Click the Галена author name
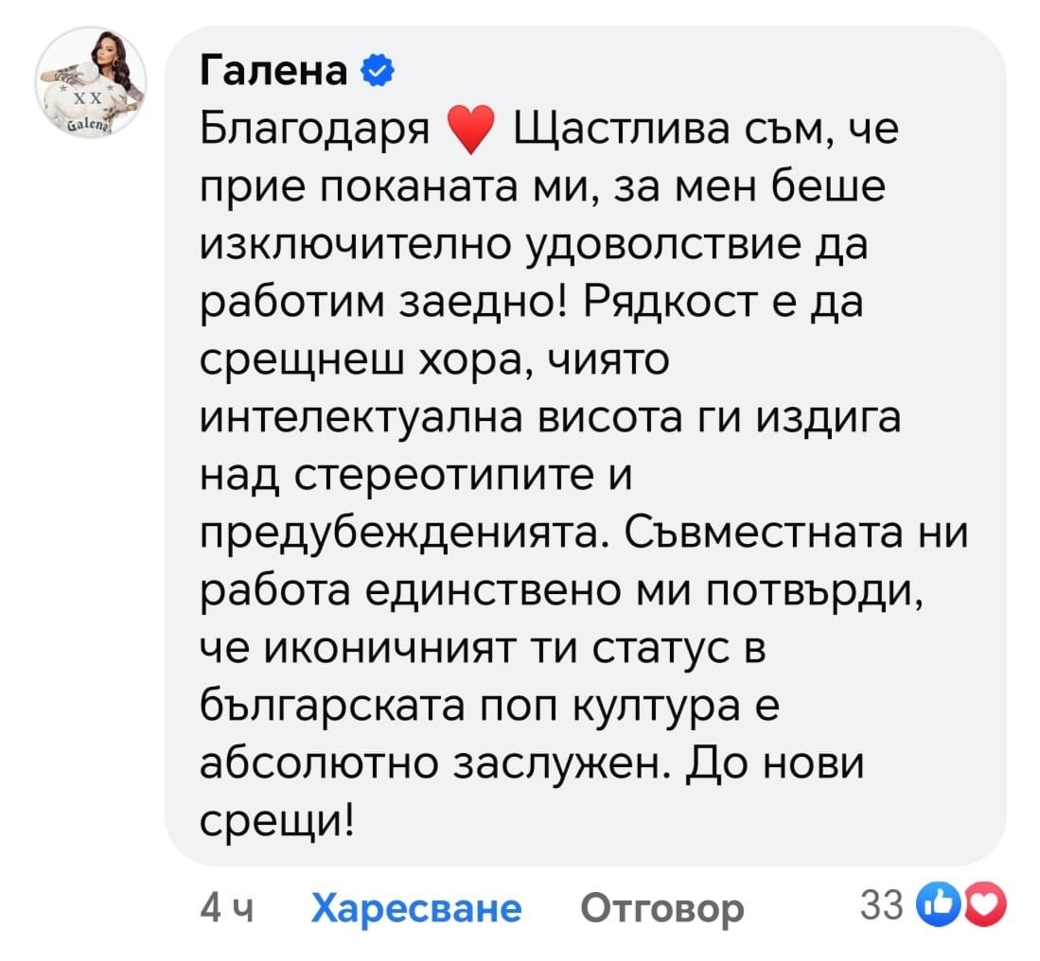Image resolution: width=1040 pixels, height=961 pixels. point(275,73)
